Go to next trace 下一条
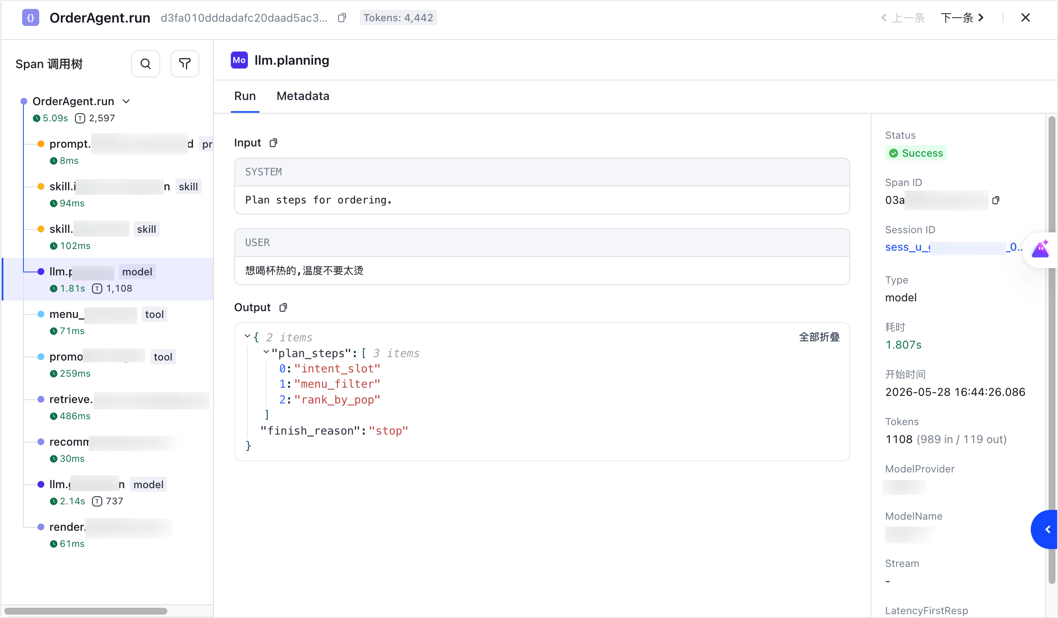1058x618 pixels. pyautogui.click(x=962, y=18)
